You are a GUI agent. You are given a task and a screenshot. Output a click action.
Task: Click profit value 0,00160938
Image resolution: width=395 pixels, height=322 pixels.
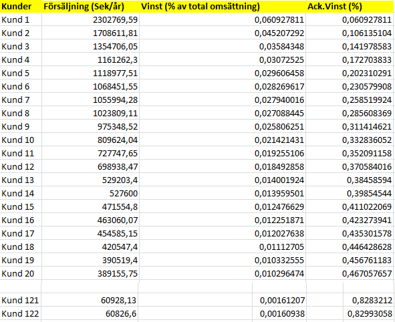[x=279, y=313]
